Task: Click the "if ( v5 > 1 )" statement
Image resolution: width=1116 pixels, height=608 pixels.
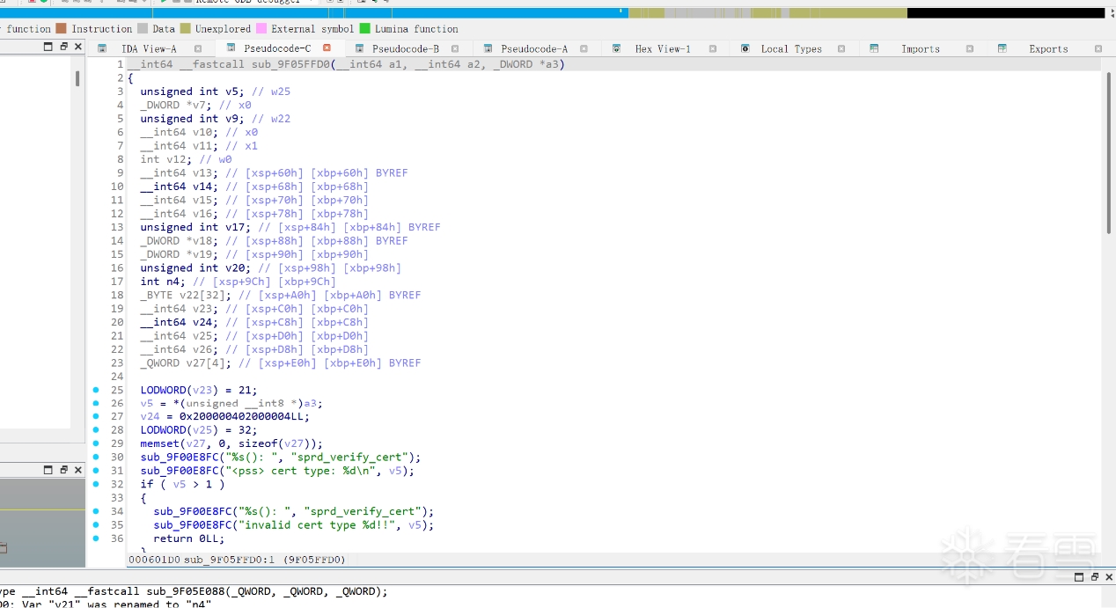Action: [x=183, y=485]
